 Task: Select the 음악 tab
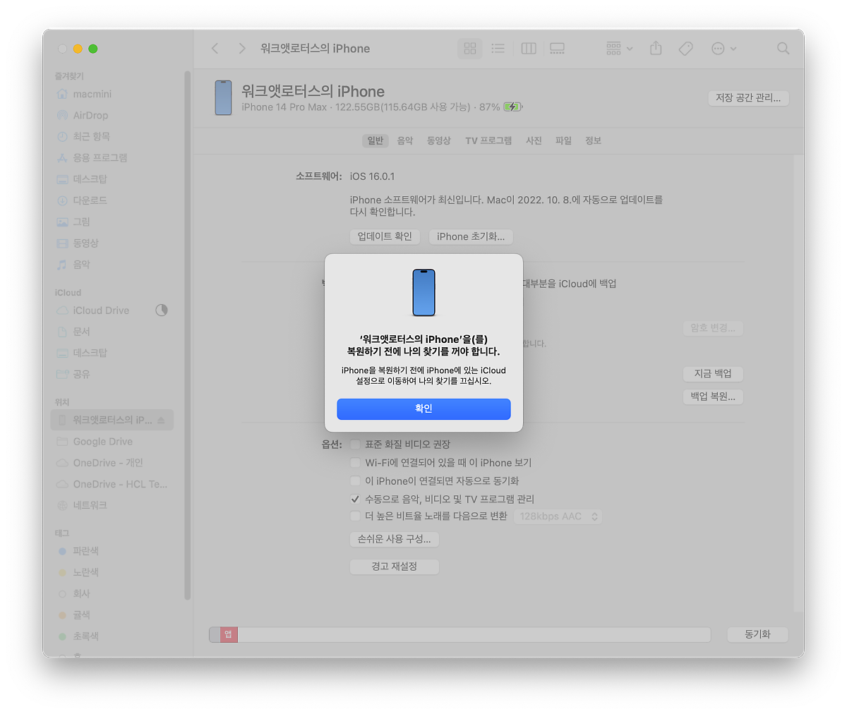coord(405,140)
